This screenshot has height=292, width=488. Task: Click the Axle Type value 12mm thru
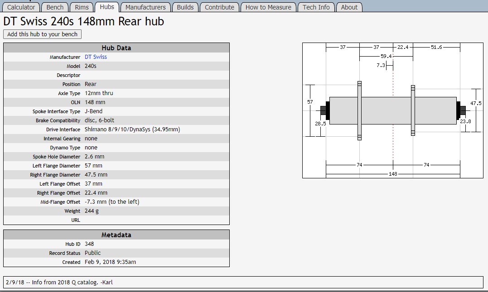[99, 93]
